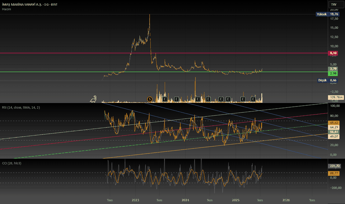Click the 56,61 green RSI level label

(334, 132)
